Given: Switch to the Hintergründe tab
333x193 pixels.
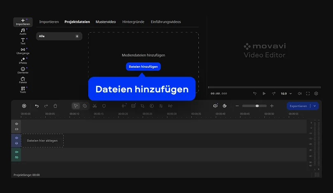Looking at the screenshot, I should click(x=133, y=22).
